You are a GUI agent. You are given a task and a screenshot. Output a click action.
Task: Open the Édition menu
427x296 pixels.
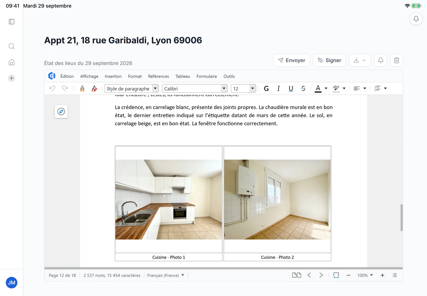click(x=67, y=76)
